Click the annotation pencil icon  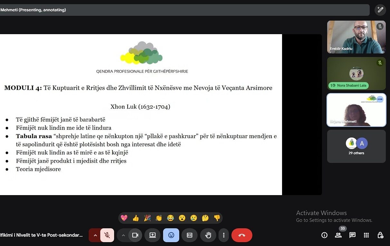380,10
